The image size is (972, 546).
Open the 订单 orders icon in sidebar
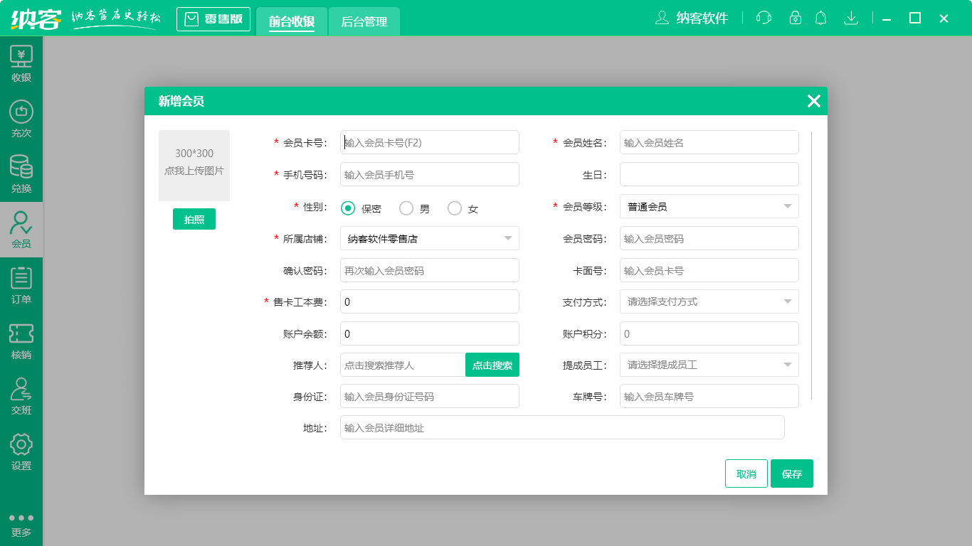coord(21,283)
